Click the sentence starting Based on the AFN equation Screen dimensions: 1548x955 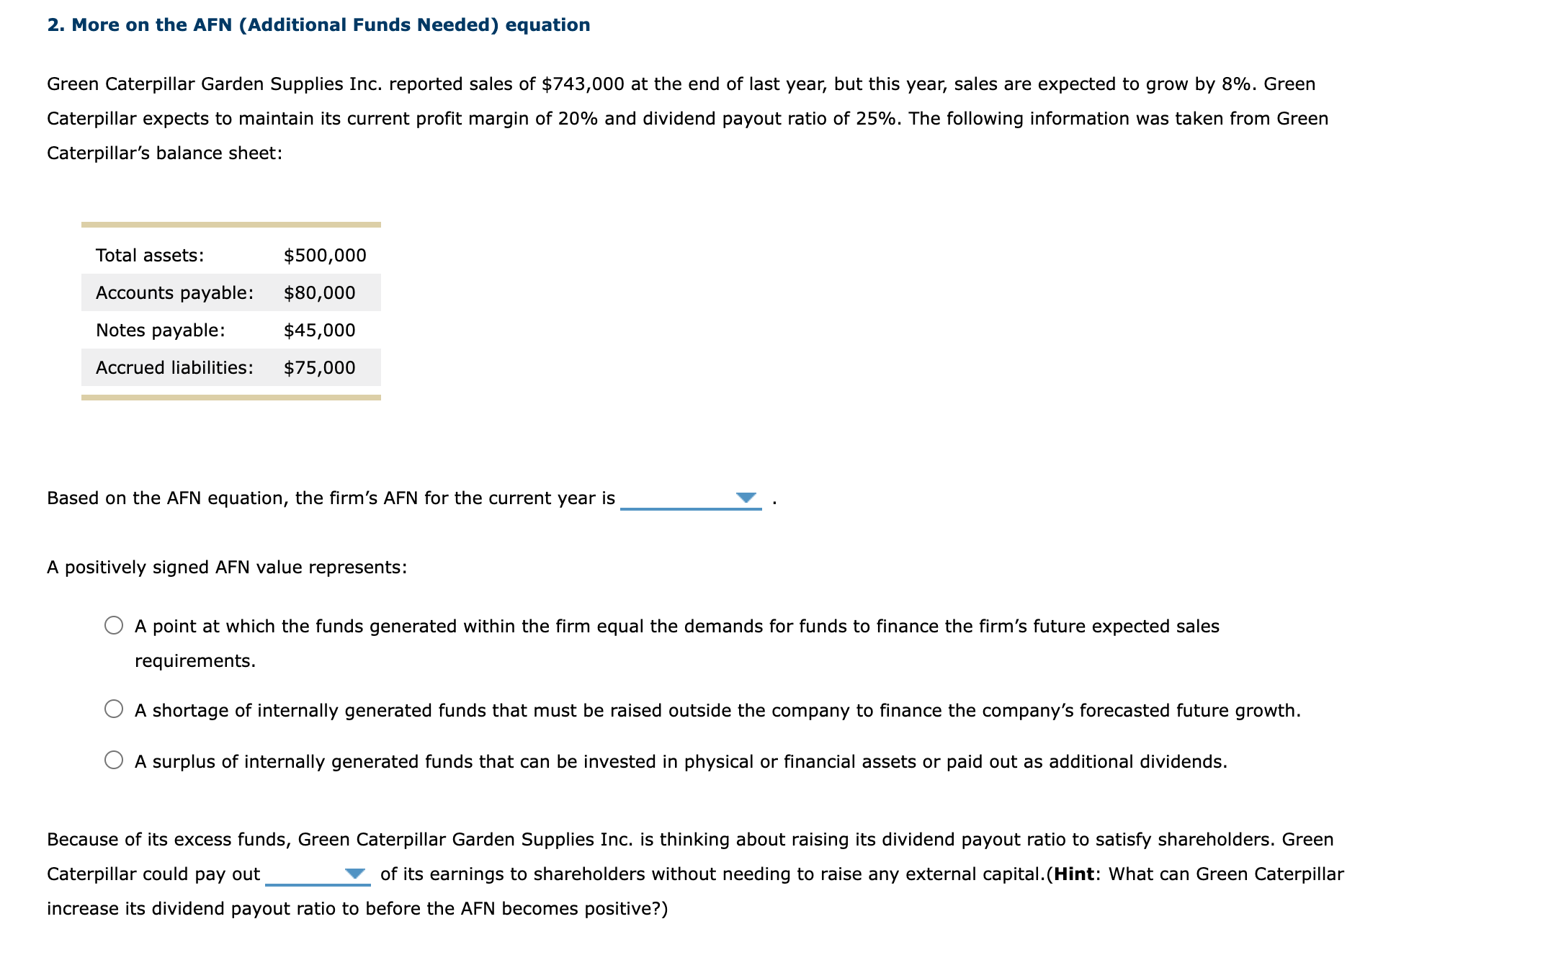(331, 497)
